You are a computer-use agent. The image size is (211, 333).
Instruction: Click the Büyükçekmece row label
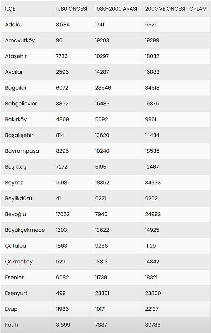[25, 230]
